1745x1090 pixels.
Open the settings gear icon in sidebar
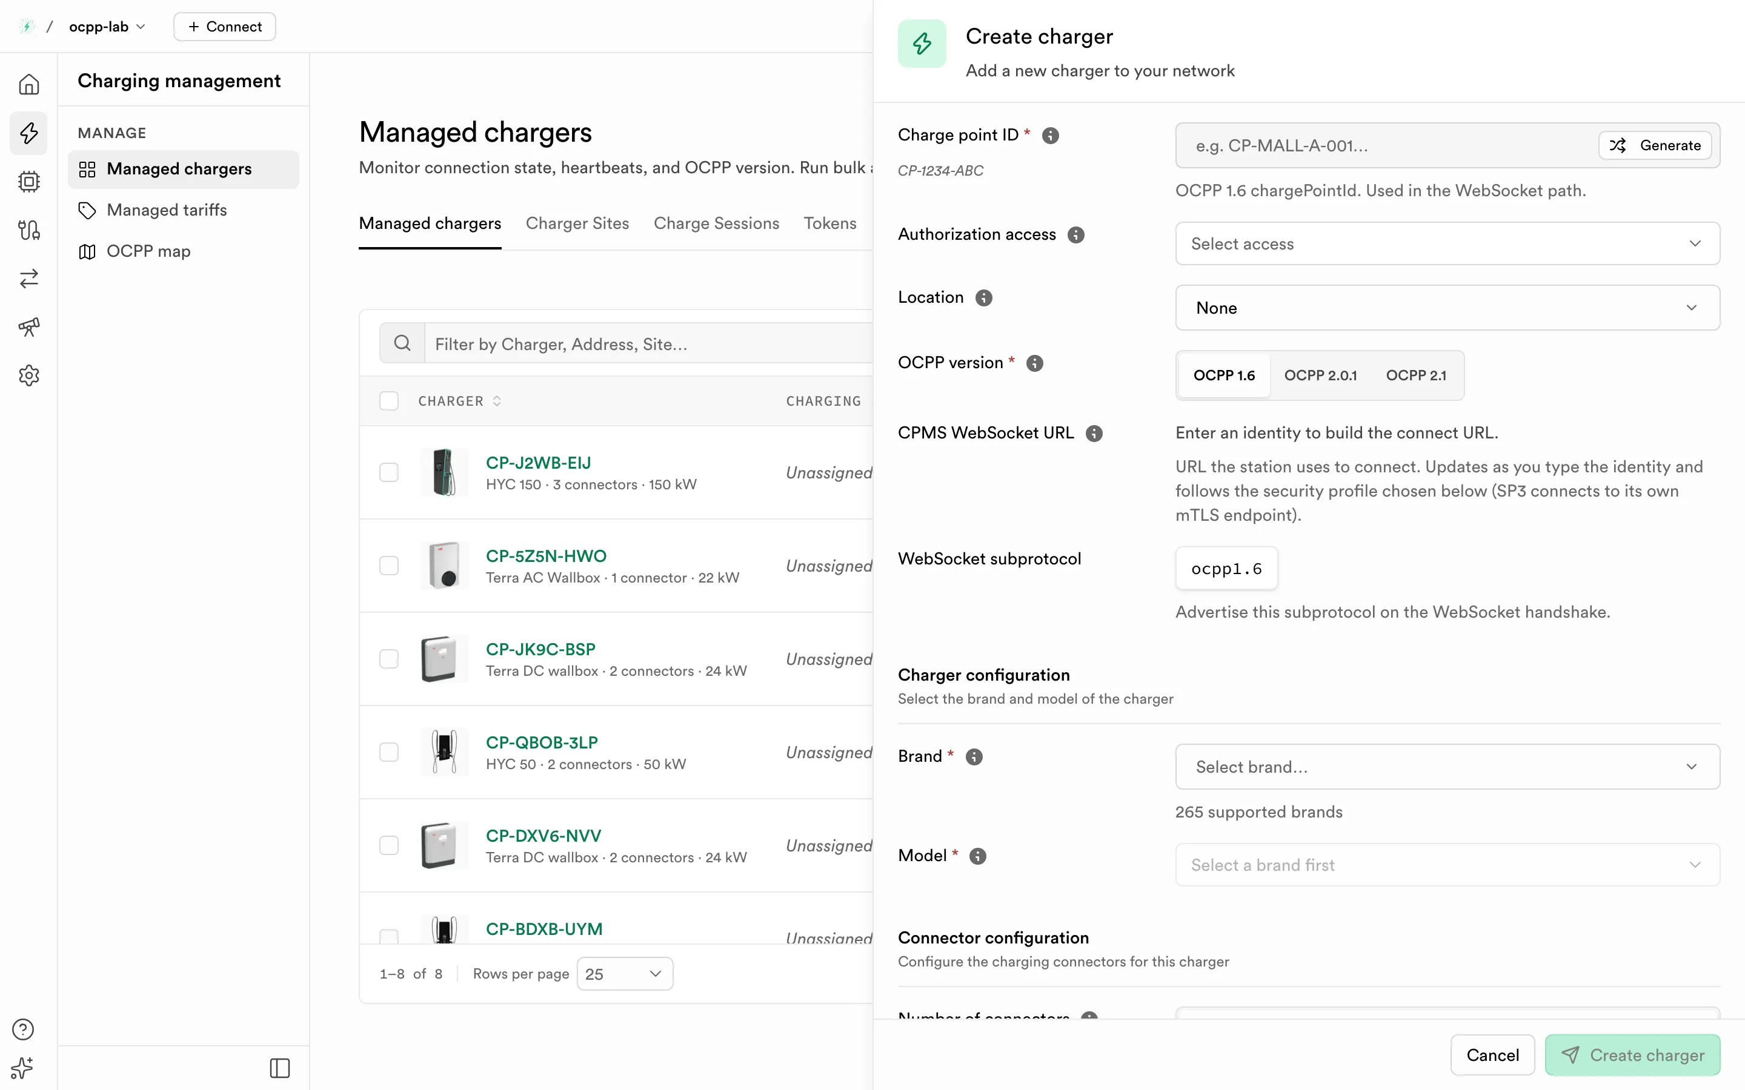[x=29, y=375]
